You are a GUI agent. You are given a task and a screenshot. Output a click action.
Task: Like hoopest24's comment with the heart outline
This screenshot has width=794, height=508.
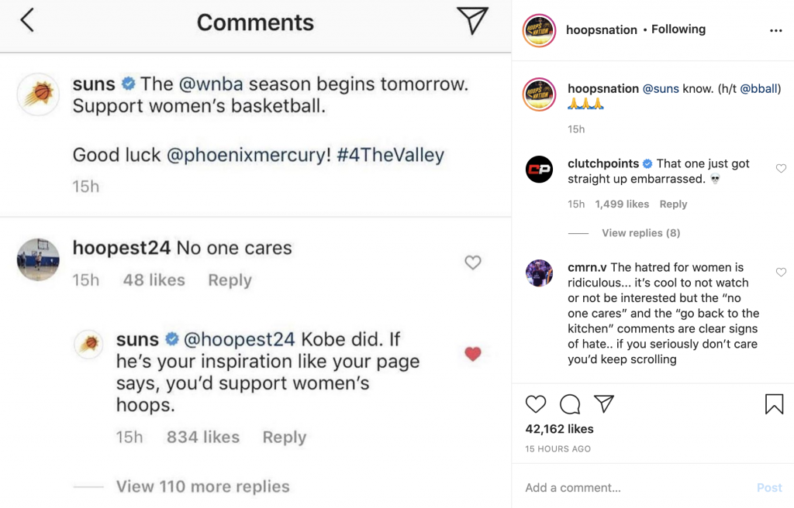[473, 263]
